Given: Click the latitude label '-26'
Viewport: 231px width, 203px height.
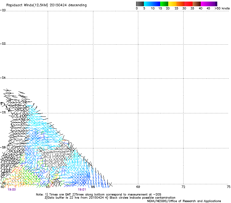Looking at the screenshot, I should [x=3, y=112].
